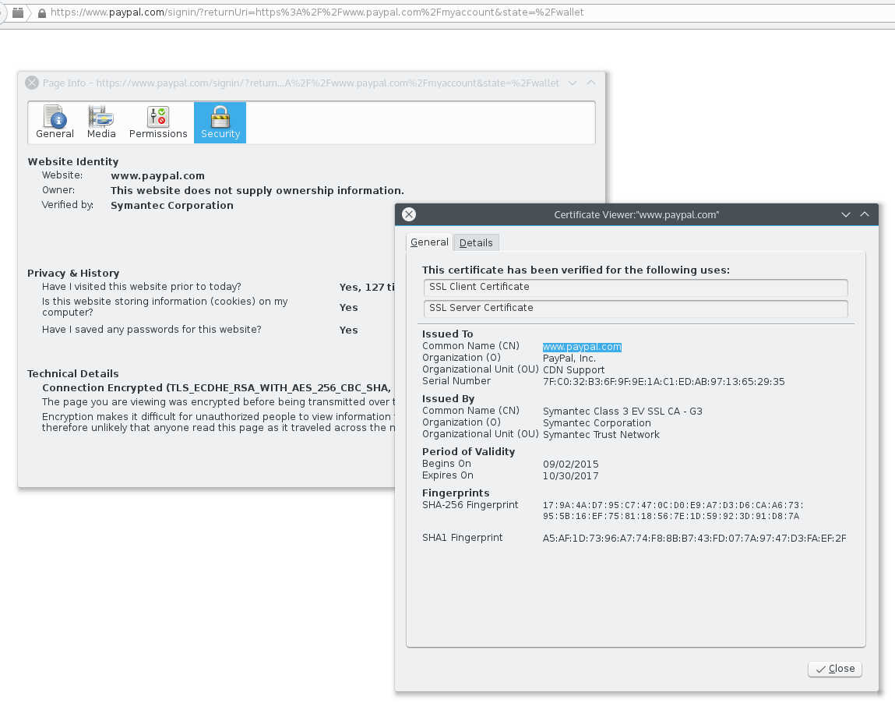Select the SSL Server Certificate entry

coord(636,309)
